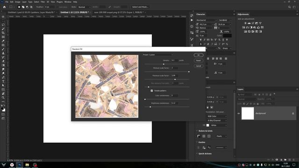Open Photoshop from the Windows taskbar

(20, 165)
